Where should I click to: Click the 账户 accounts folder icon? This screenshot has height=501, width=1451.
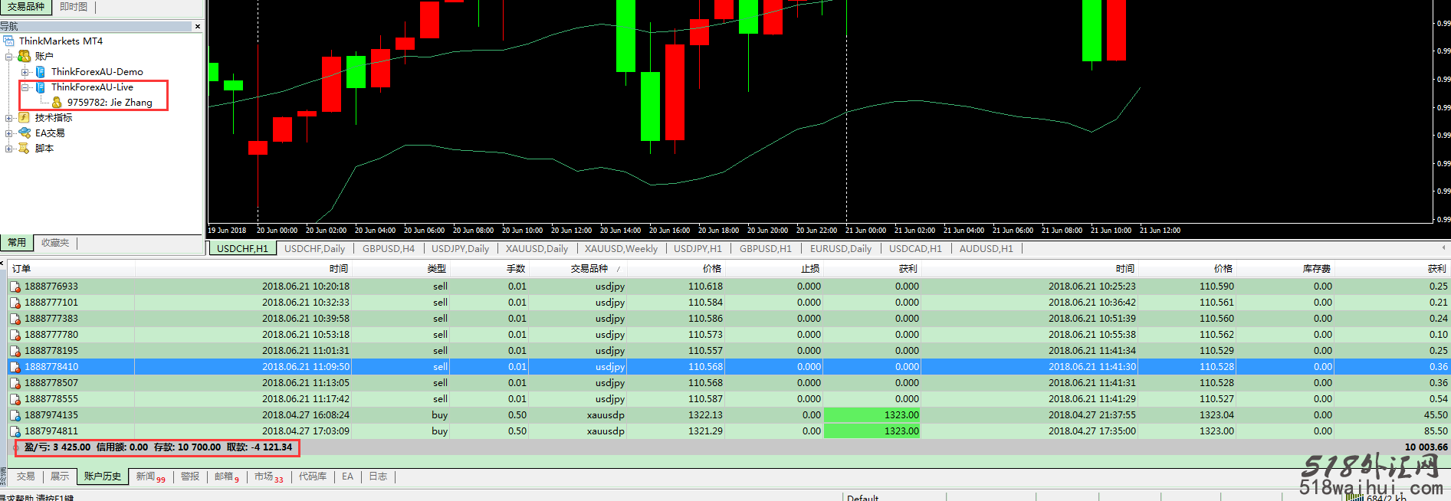(24, 56)
